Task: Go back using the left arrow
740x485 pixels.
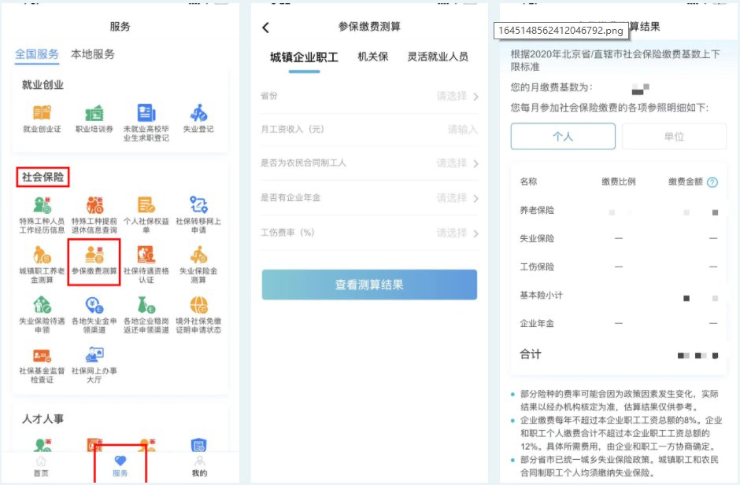Action: (x=265, y=28)
